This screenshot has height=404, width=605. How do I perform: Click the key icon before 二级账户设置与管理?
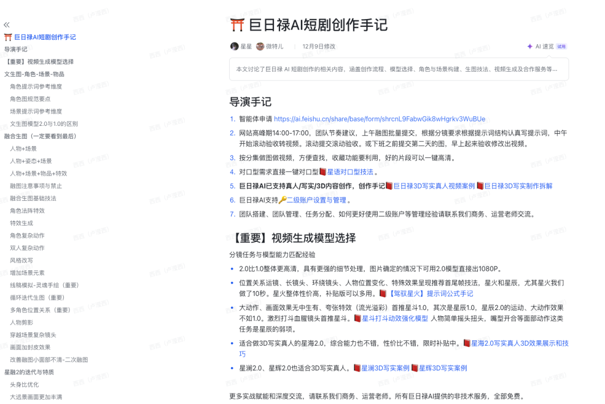click(x=282, y=200)
